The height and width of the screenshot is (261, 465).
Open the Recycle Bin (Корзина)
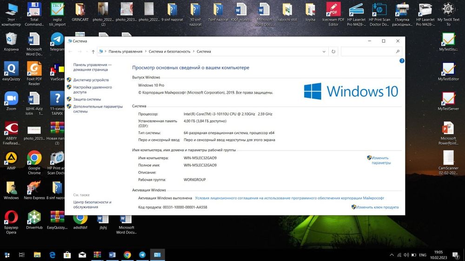click(11, 42)
